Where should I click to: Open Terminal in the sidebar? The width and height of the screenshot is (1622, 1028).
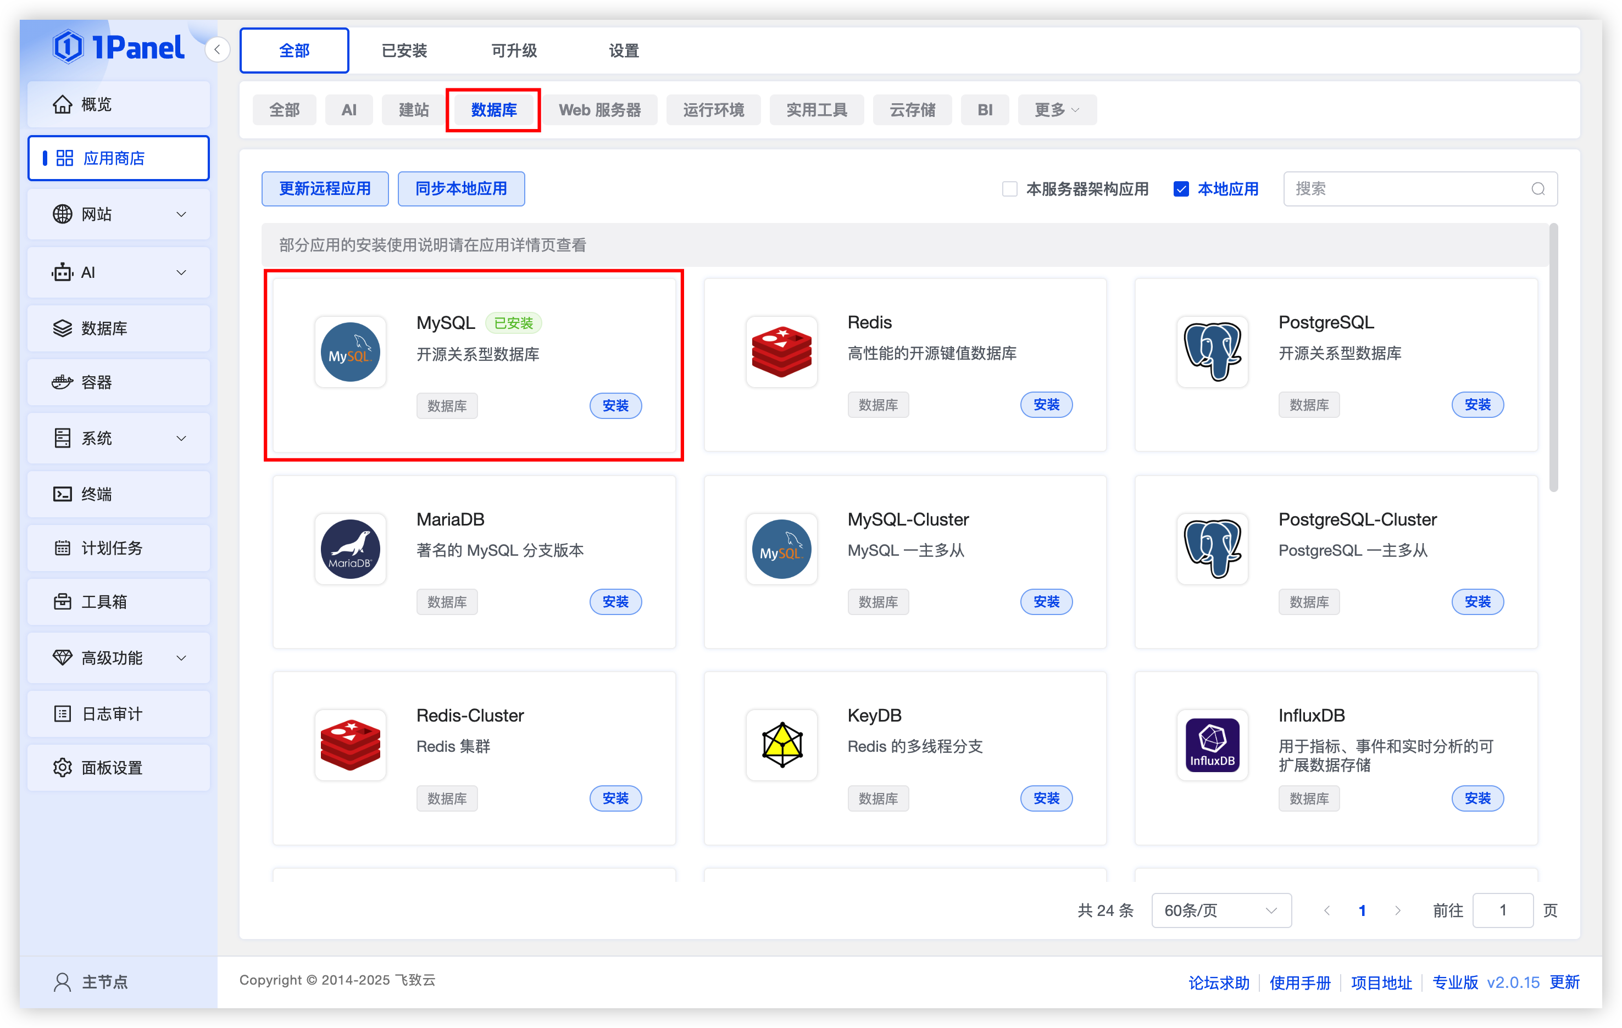[x=96, y=494]
